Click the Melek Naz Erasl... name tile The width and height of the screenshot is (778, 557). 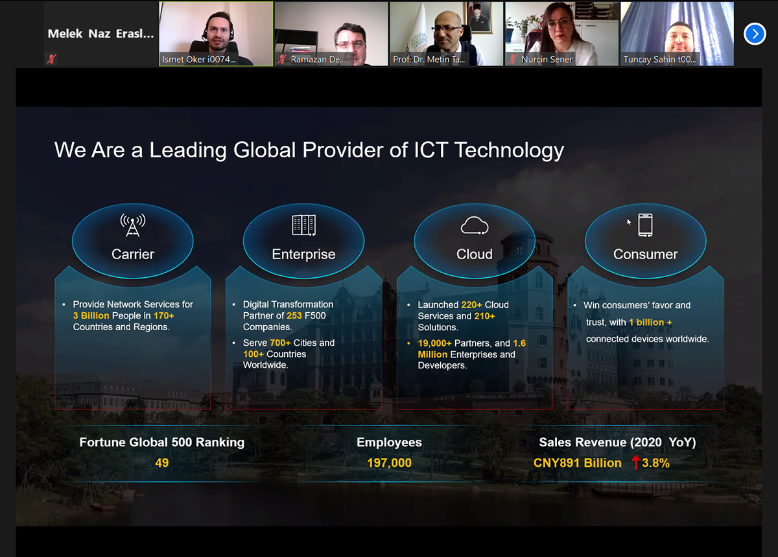pos(100,34)
